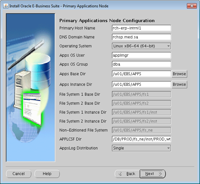Click the Primary Host Name field
The image size is (200, 184).
[x=141, y=28]
